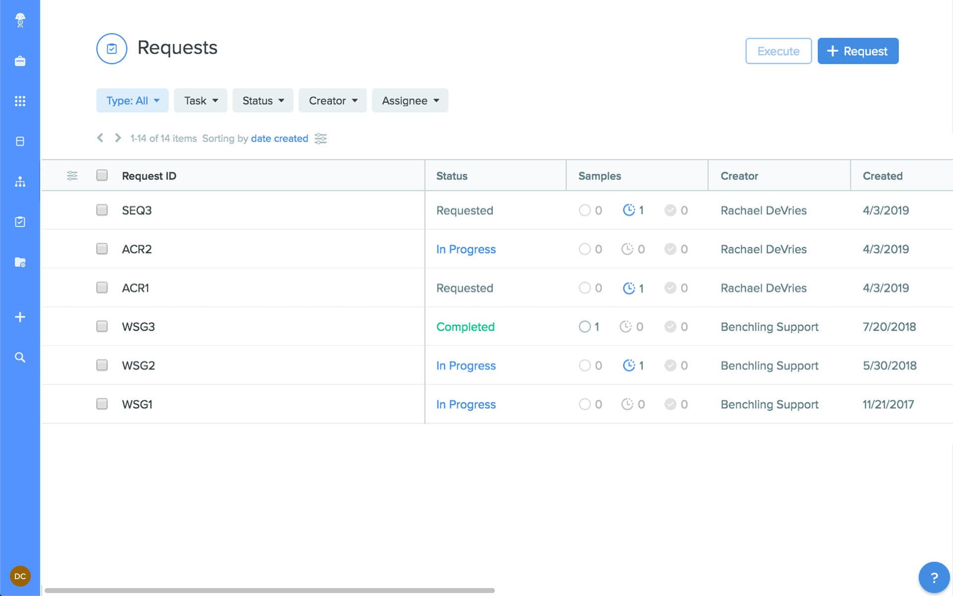The width and height of the screenshot is (953, 596).
Task: Open the Type: All filter dropdown
Action: pos(132,100)
